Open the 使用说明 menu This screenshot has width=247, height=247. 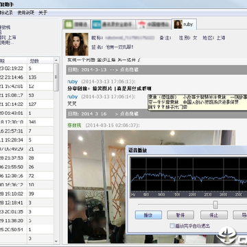click(x=25, y=13)
